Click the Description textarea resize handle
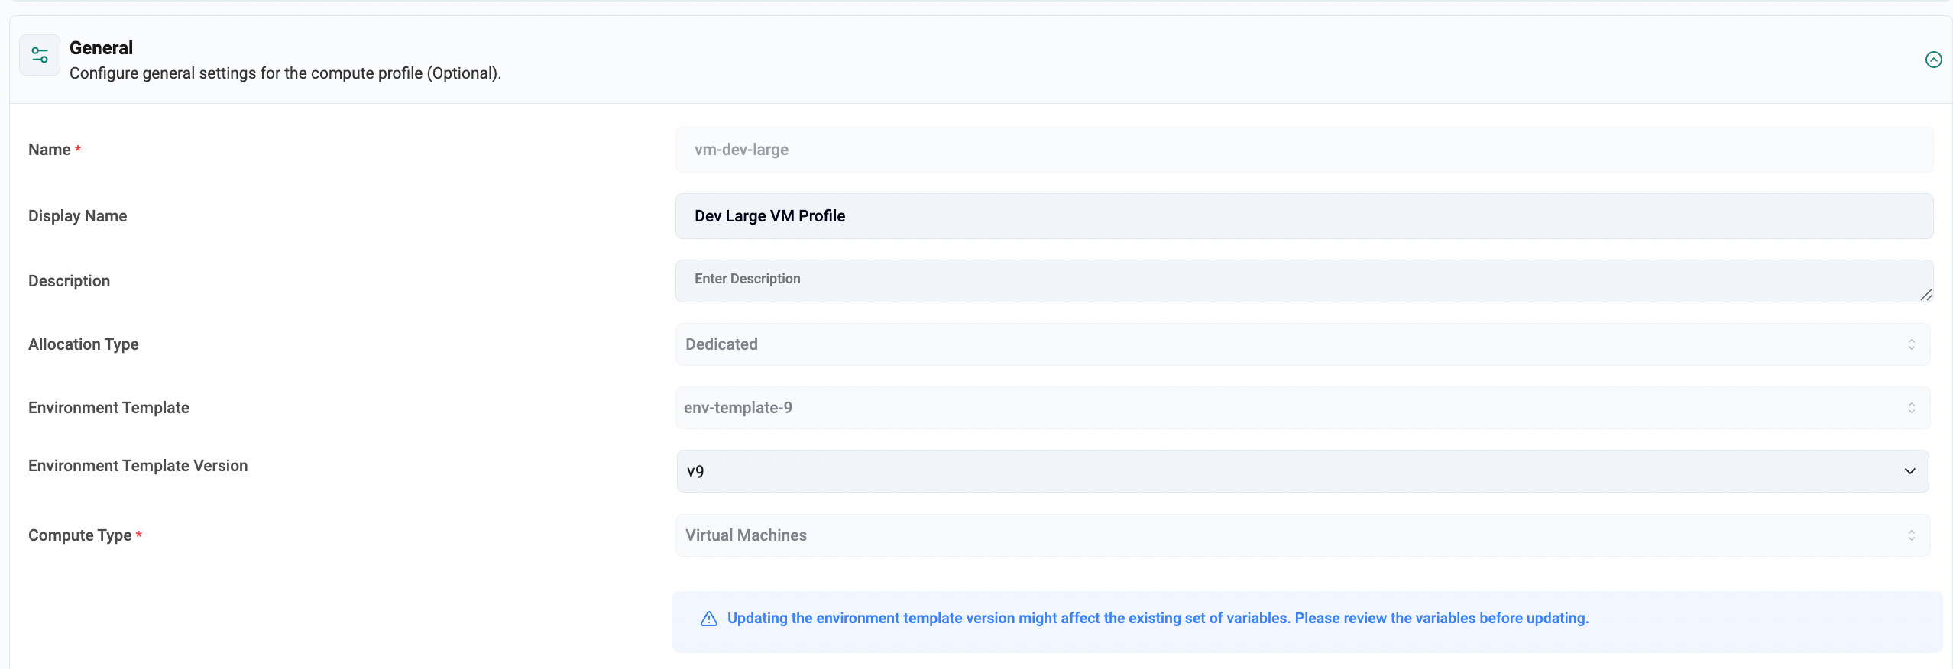This screenshot has width=1953, height=669. [1925, 295]
